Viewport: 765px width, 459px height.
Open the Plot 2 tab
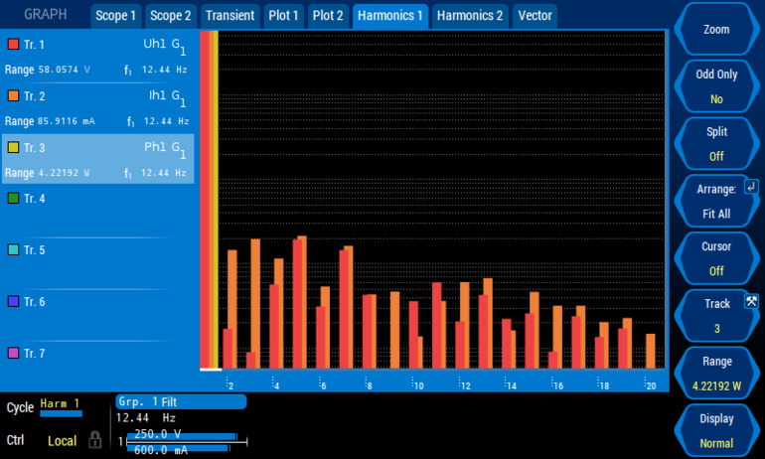[x=328, y=16]
